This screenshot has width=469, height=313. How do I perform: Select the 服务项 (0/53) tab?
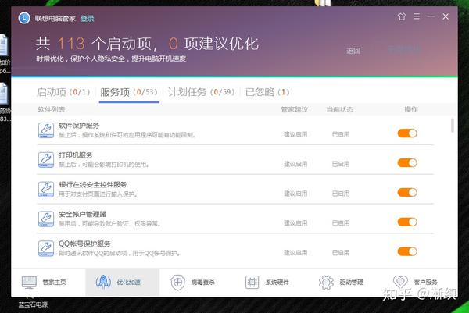(x=129, y=92)
